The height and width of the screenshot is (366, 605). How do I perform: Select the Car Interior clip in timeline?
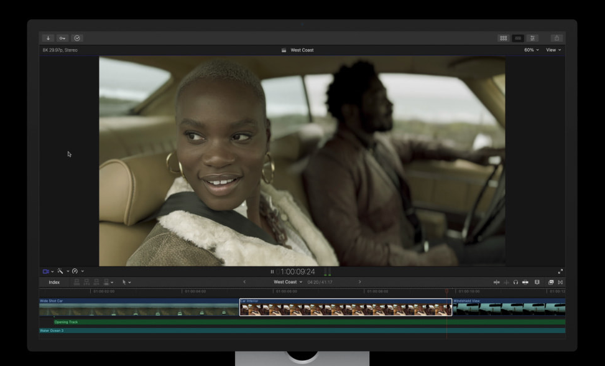(345, 309)
